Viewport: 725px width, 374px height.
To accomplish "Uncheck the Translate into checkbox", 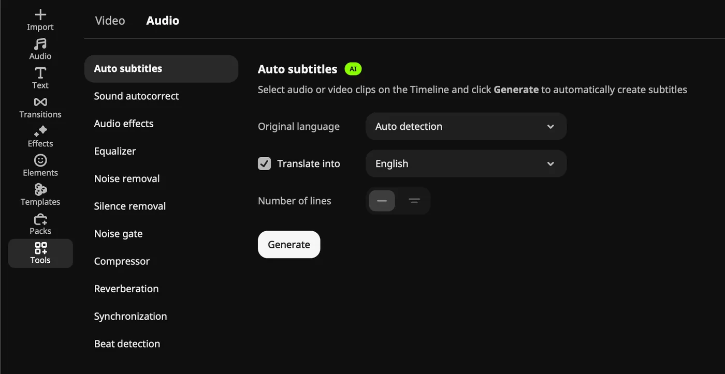I will tap(265, 164).
